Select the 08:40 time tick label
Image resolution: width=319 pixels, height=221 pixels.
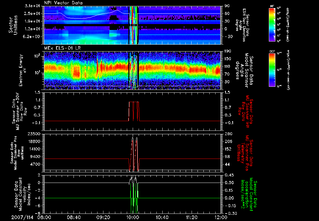coord(73,217)
